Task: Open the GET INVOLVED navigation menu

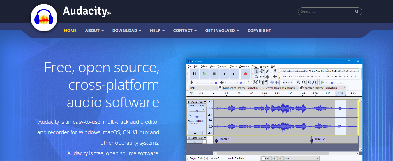Action: tap(222, 31)
